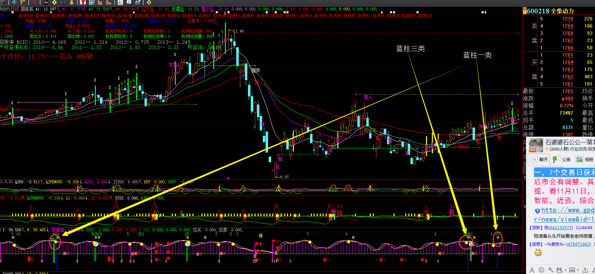Select buy level 5 price 1261
The image size is (595, 274).
click(568, 84)
